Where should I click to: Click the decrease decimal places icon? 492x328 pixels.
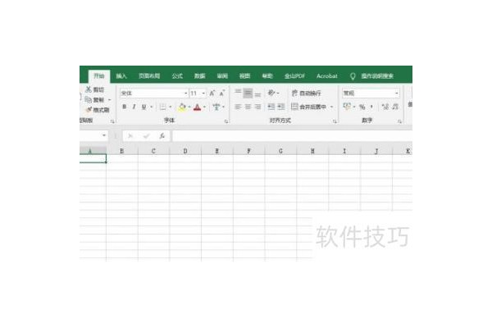(x=395, y=107)
